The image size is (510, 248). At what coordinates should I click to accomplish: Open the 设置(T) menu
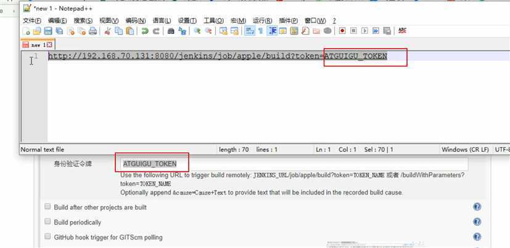pyautogui.click(x=187, y=21)
